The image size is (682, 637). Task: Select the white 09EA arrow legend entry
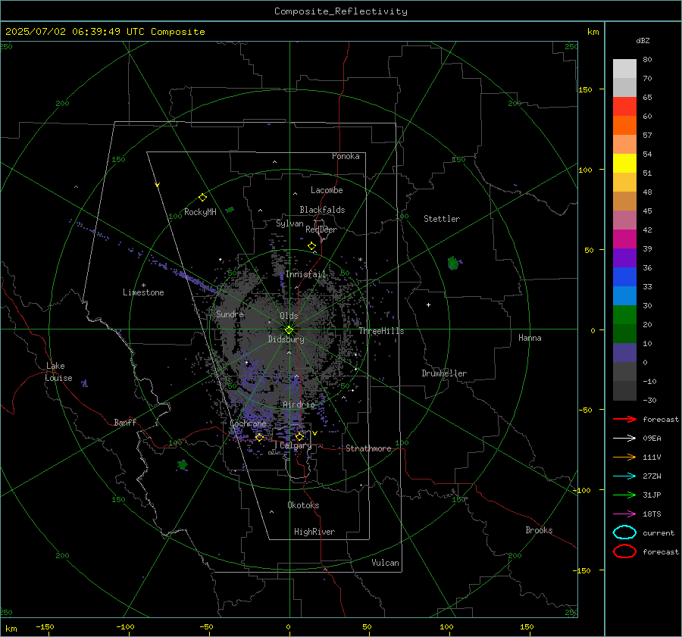coord(624,439)
